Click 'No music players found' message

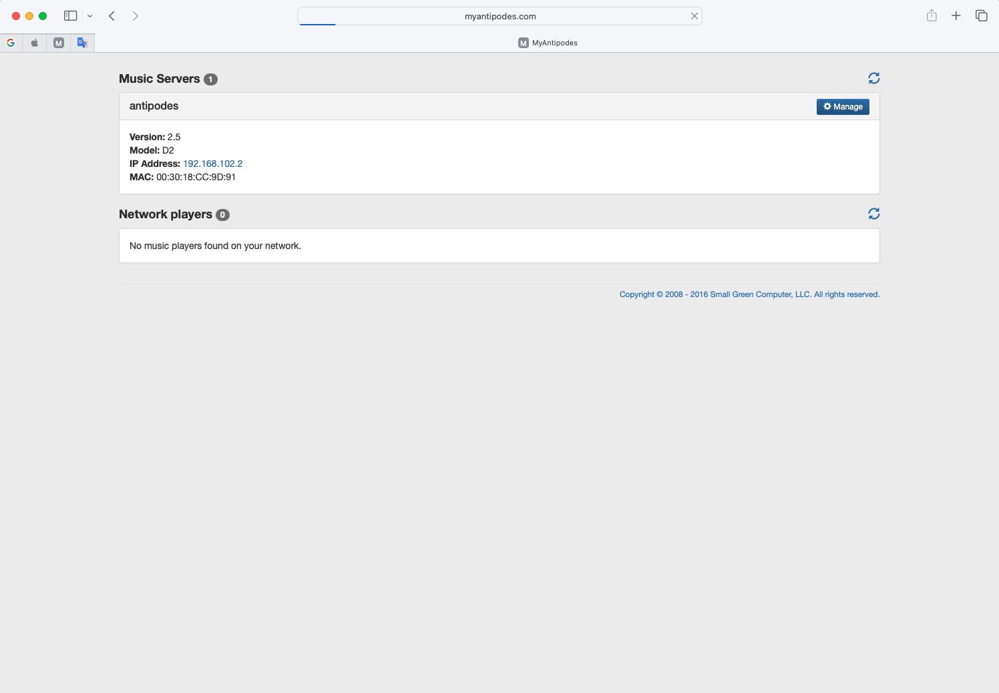point(215,246)
